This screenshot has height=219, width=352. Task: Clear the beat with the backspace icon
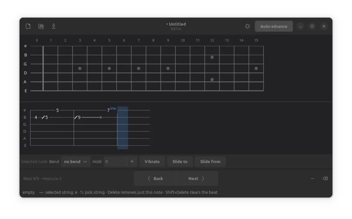(325, 178)
